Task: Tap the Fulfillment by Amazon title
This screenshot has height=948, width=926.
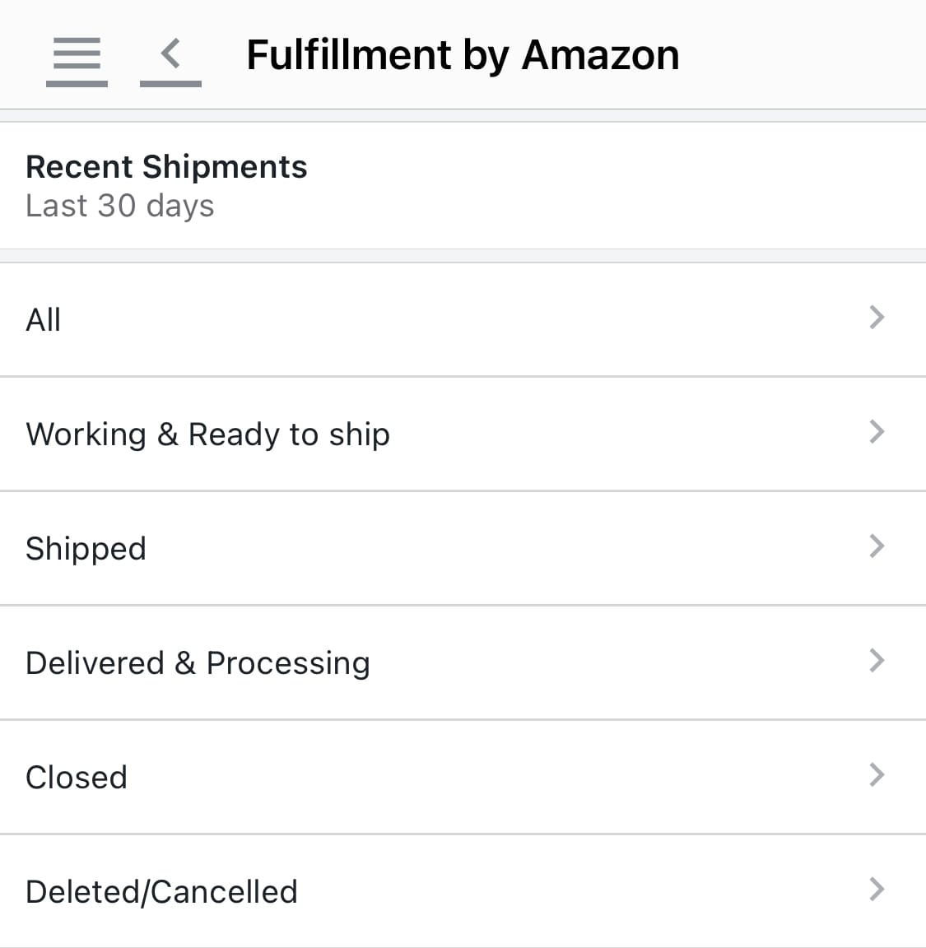Action: [x=463, y=54]
